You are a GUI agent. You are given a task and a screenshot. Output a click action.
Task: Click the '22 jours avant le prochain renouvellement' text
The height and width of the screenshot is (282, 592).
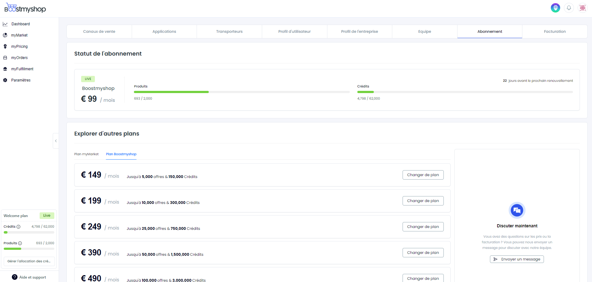pos(538,81)
